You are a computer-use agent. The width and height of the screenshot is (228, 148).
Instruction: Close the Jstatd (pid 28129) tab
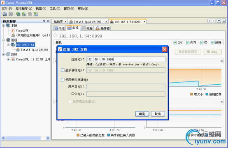[x=106, y=22]
